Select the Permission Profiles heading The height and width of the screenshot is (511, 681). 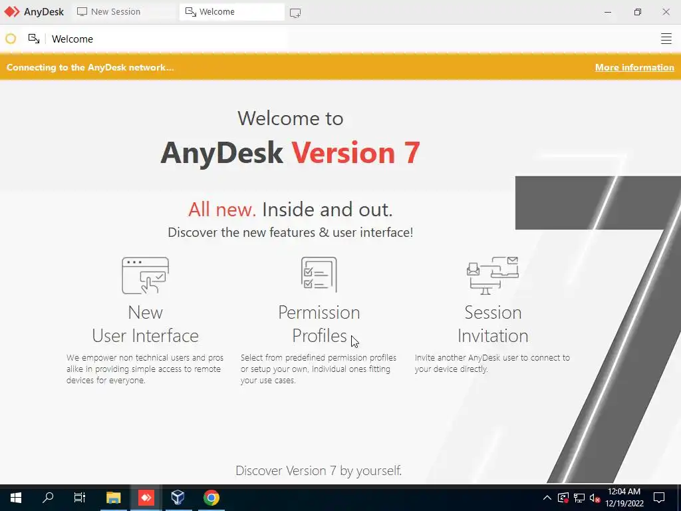(x=319, y=324)
